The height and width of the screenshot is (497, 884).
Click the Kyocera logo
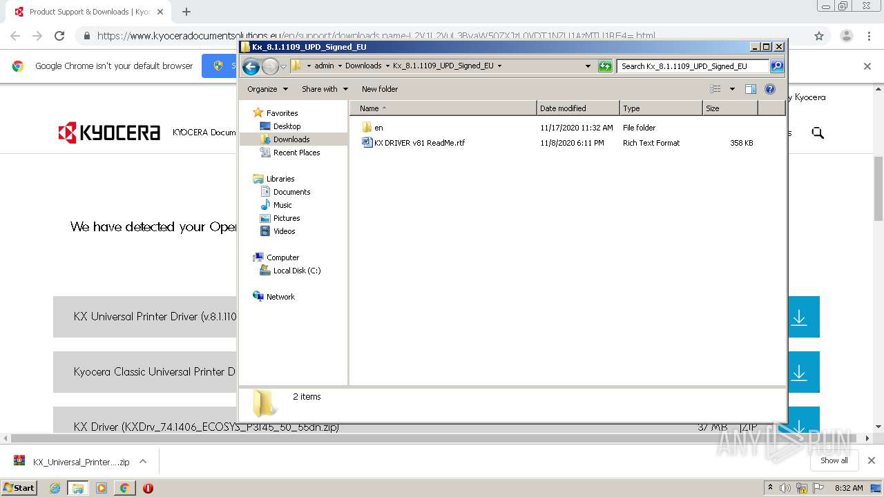coord(109,133)
